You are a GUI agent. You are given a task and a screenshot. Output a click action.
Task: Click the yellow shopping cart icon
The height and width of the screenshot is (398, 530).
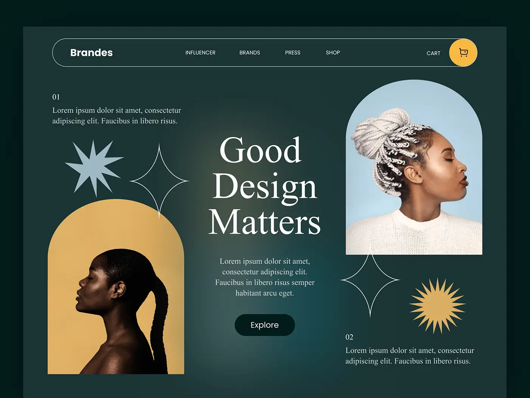click(x=463, y=53)
